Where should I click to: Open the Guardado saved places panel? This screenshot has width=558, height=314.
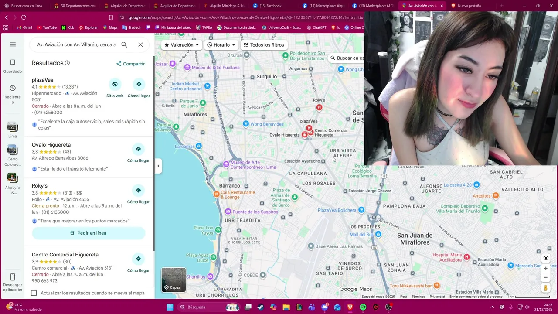13,66
